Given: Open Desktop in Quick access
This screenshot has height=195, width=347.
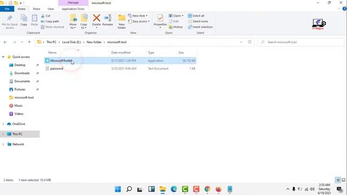Looking at the screenshot, I should tap(20, 65).
